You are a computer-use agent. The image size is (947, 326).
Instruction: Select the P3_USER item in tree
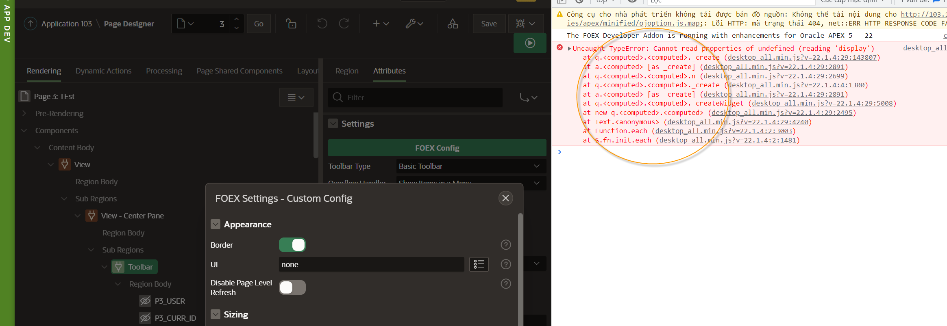(170, 301)
